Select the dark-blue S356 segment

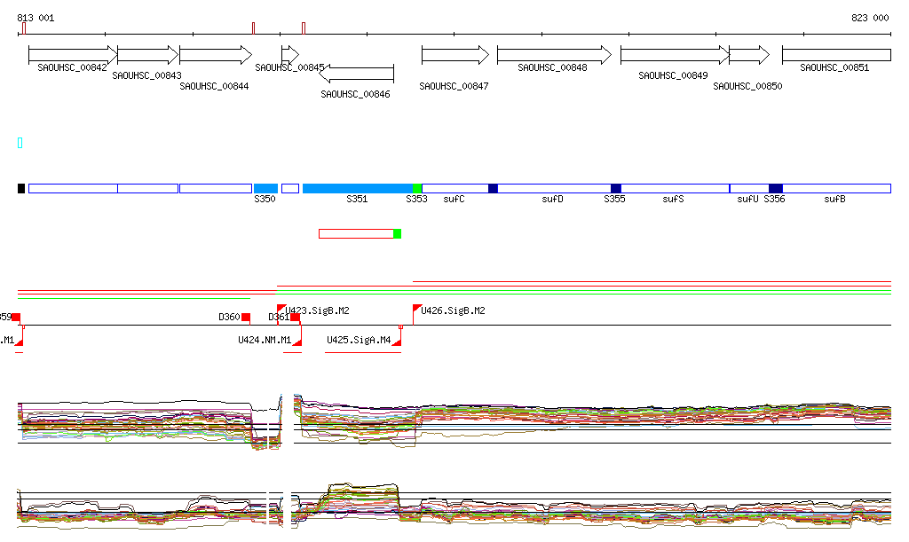776,188
